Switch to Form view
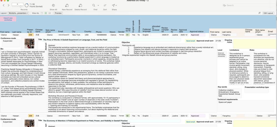Image resolution: width=277 pixels, height=127 pixels. (42, 13)
